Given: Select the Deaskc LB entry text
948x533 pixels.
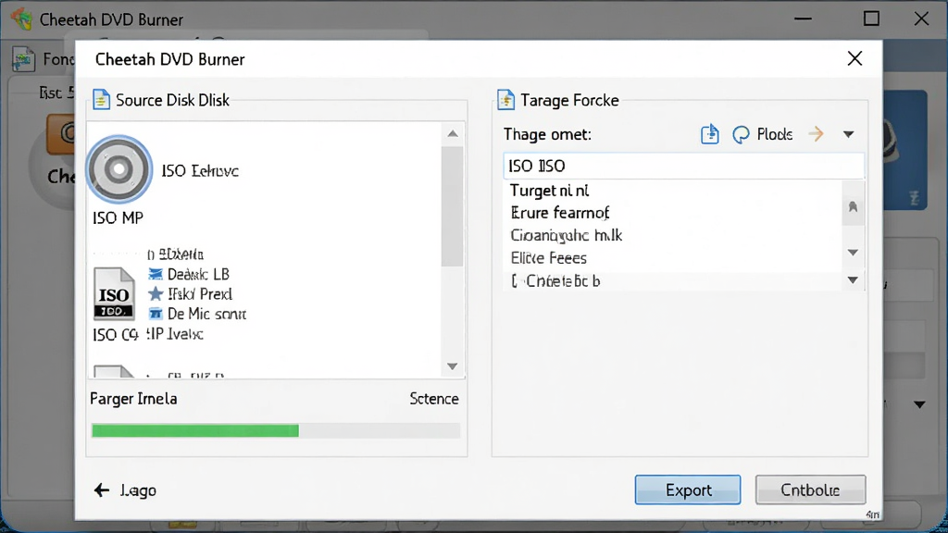Looking at the screenshot, I should click(198, 274).
